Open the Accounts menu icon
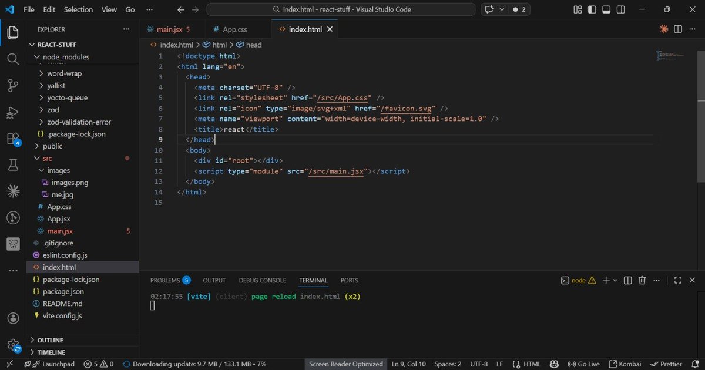Viewport: 705px width, 370px height. coord(13,318)
